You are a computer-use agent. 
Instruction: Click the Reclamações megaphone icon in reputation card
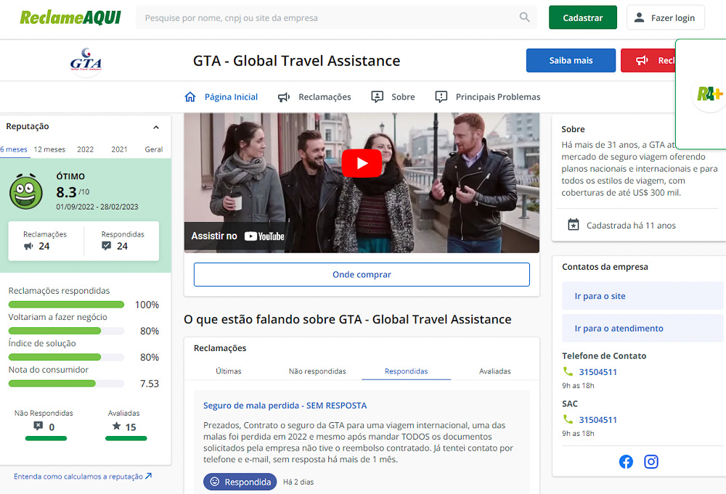coord(29,246)
